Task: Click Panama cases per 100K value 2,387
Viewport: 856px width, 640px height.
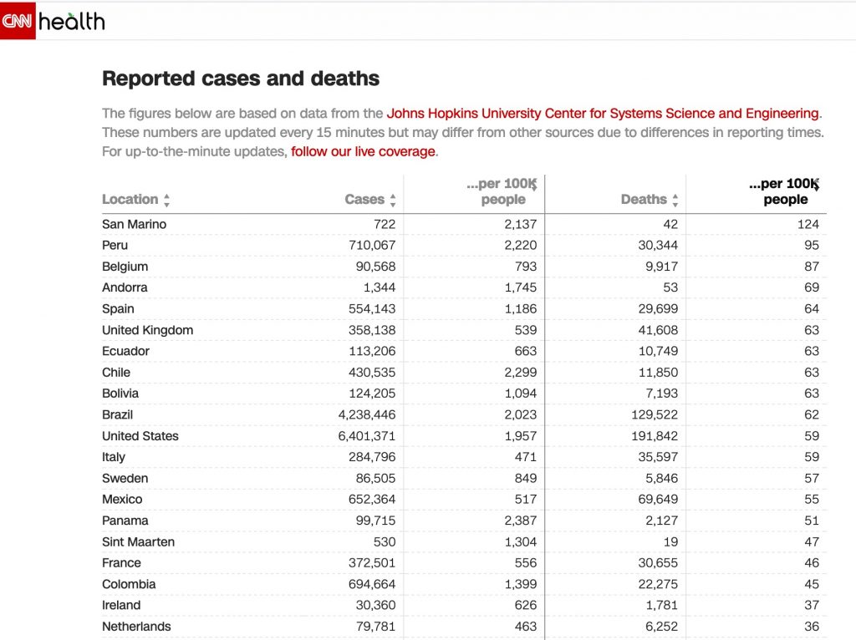Action: tap(521, 521)
